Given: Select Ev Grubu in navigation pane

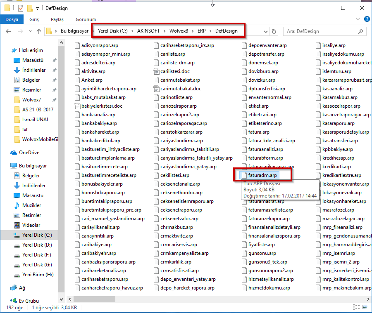Looking at the screenshot, I should (x=29, y=301).
